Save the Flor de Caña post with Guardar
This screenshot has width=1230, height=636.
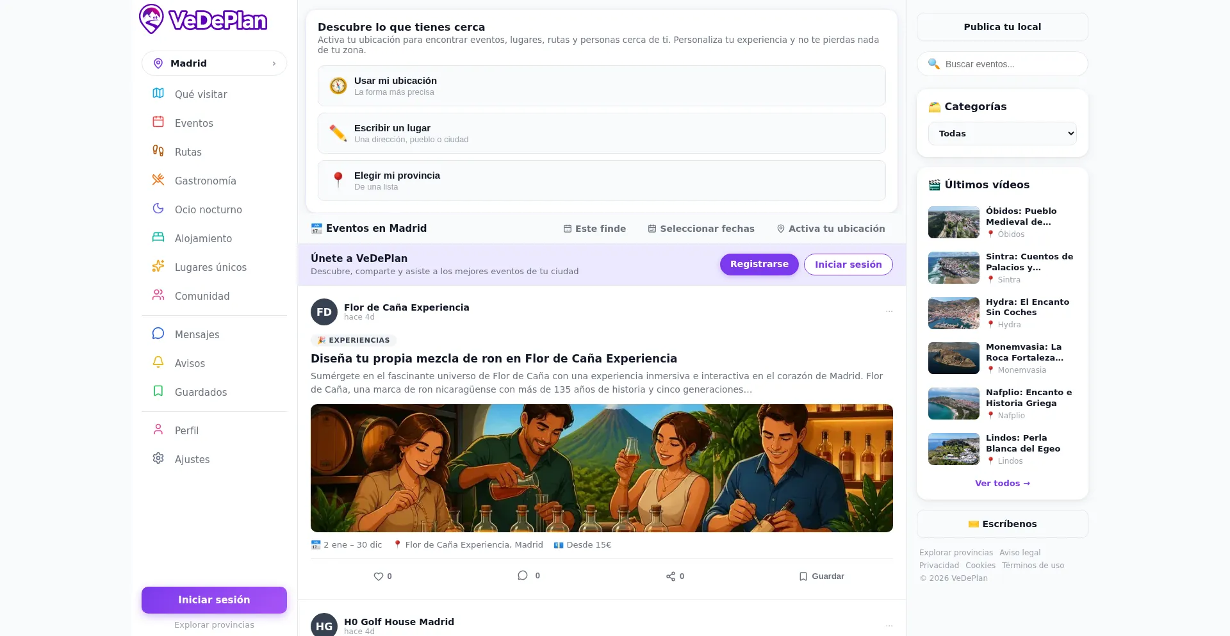[x=822, y=576]
